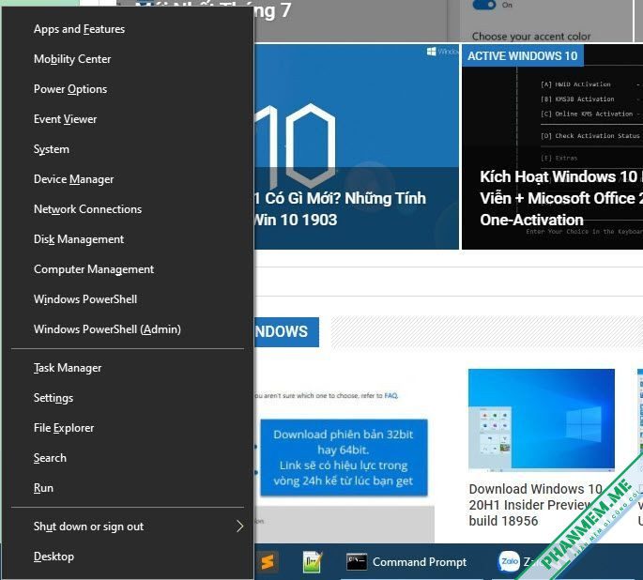Screen dimensions: 643x580
Task: Switch to Command Prompt taskbar label
Action: click(x=419, y=562)
